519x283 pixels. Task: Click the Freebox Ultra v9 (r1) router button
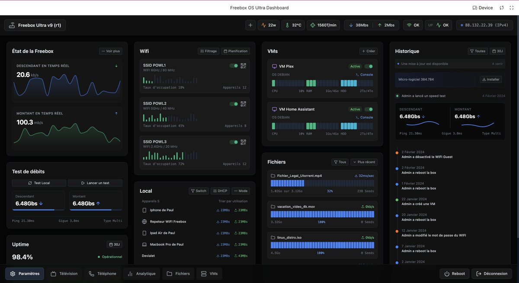(35, 25)
